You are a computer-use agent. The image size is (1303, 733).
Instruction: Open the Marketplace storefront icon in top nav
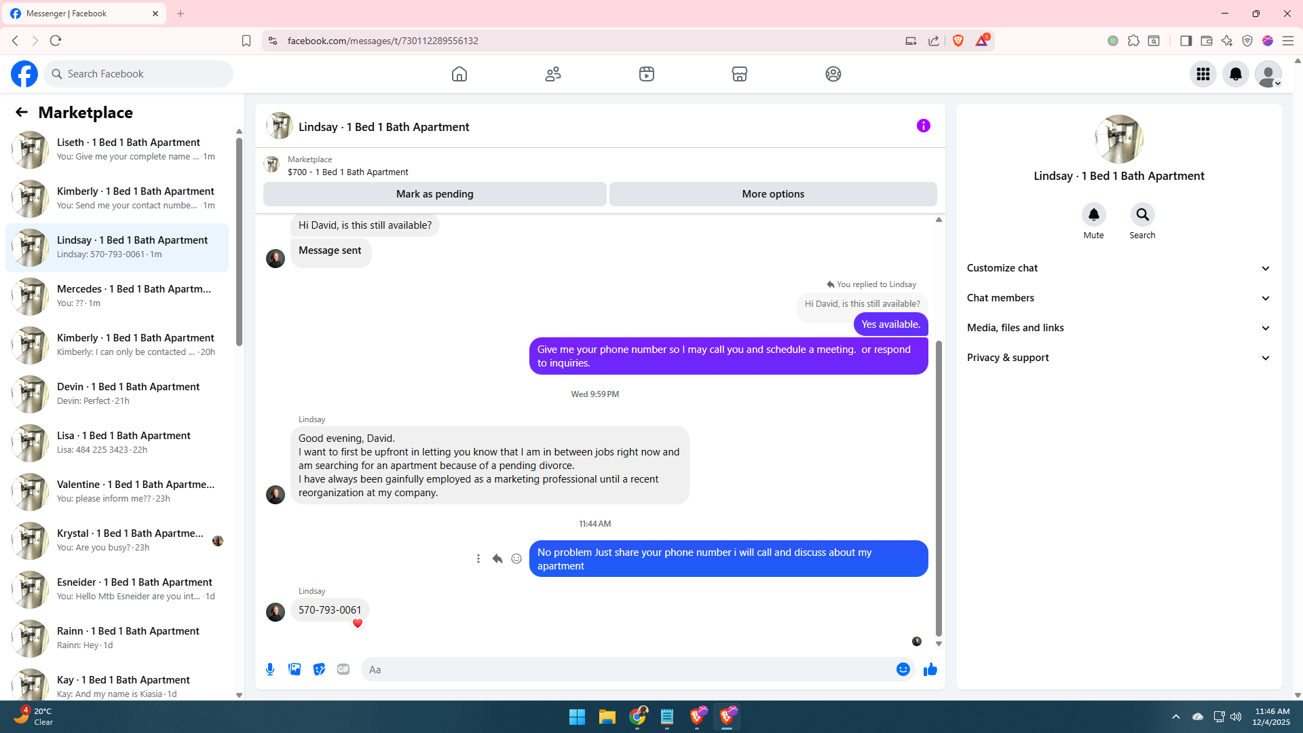tap(740, 74)
